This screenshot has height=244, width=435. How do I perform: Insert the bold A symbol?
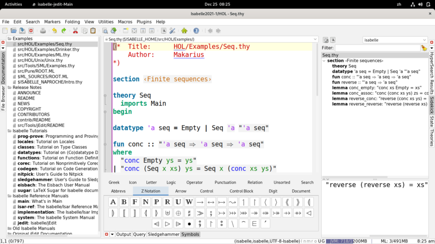click(113, 202)
